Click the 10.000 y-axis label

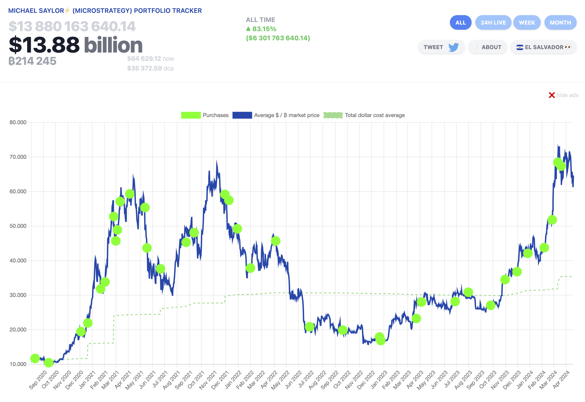[x=18, y=364]
